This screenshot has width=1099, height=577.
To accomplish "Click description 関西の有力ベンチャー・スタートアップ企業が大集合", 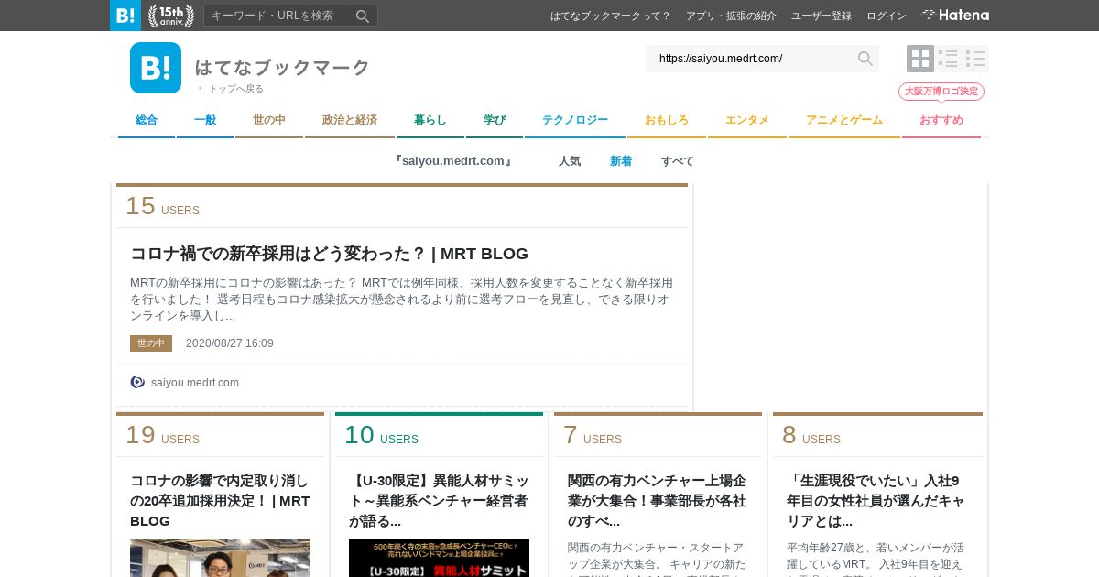I will (x=658, y=559).
